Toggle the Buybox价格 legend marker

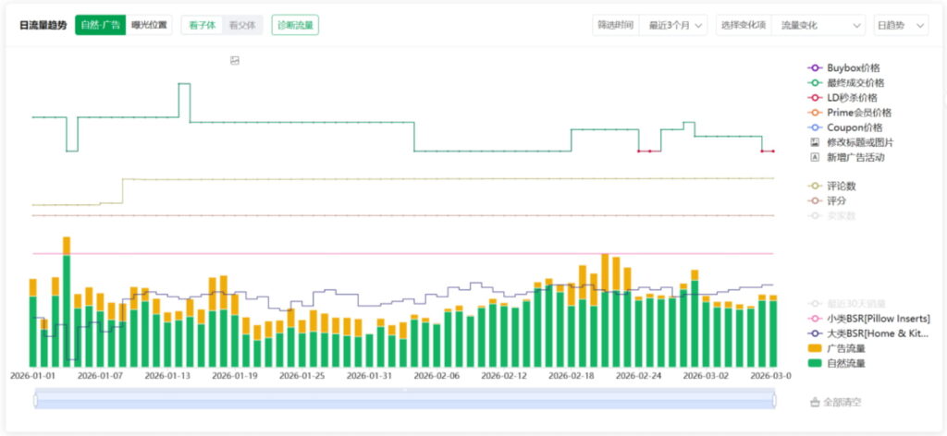(x=815, y=68)
